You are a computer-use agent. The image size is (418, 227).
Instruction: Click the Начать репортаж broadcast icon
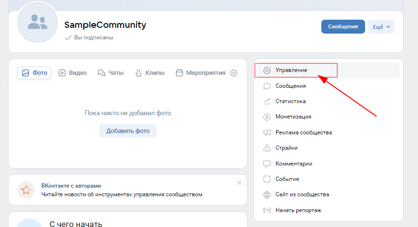coord(267,210)
